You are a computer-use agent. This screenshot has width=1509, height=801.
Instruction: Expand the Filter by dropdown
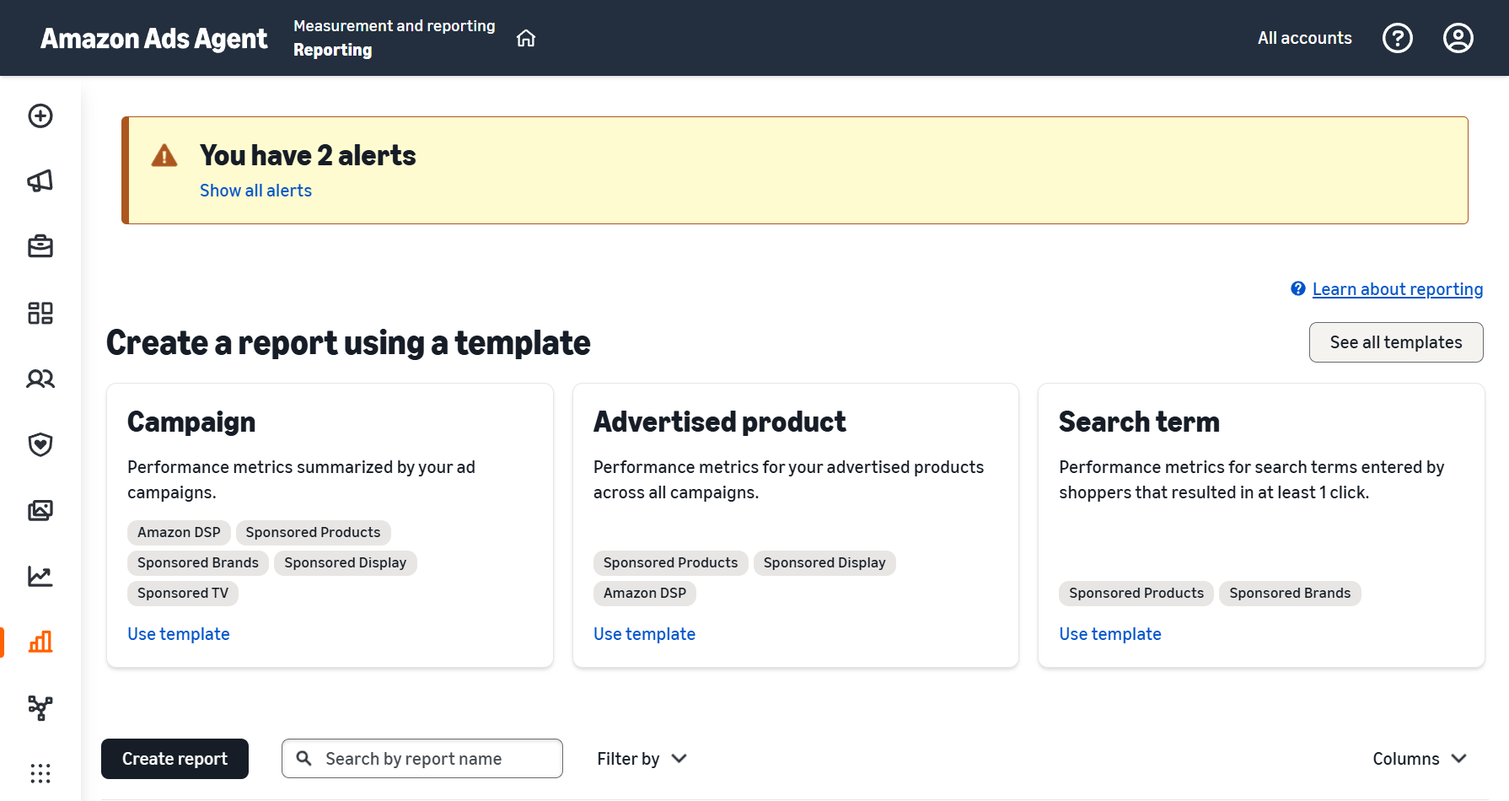(x=642, y=759)
